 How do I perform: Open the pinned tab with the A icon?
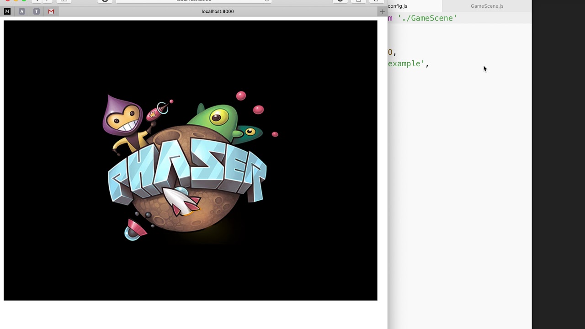pos(22,11)
